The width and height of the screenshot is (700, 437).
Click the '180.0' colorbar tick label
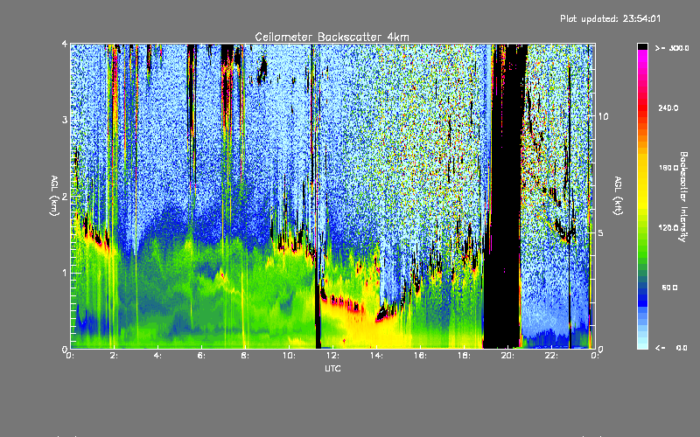coord(668,168)
